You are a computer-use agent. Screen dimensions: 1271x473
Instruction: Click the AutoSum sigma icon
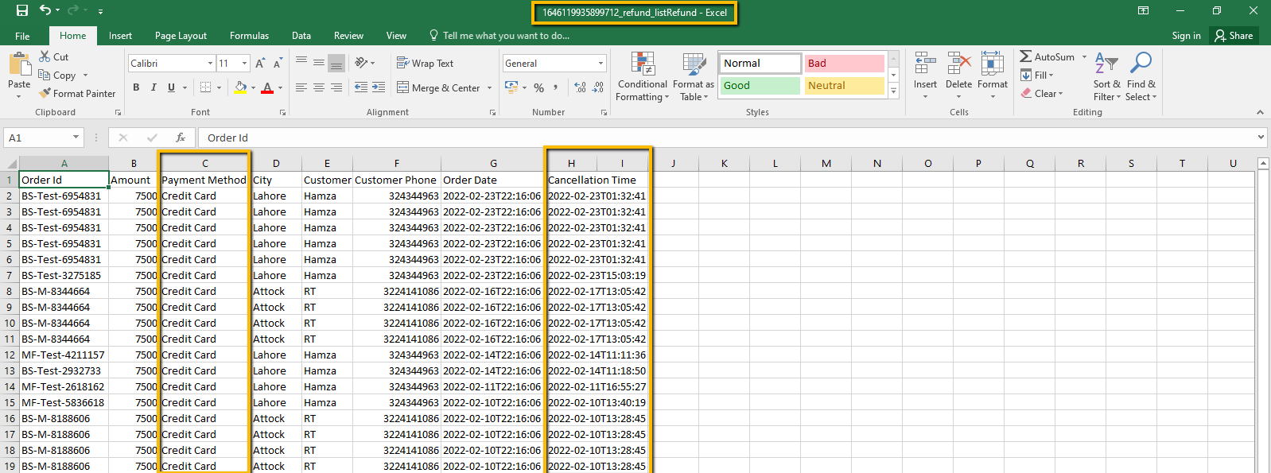(x=1026, y=57)
